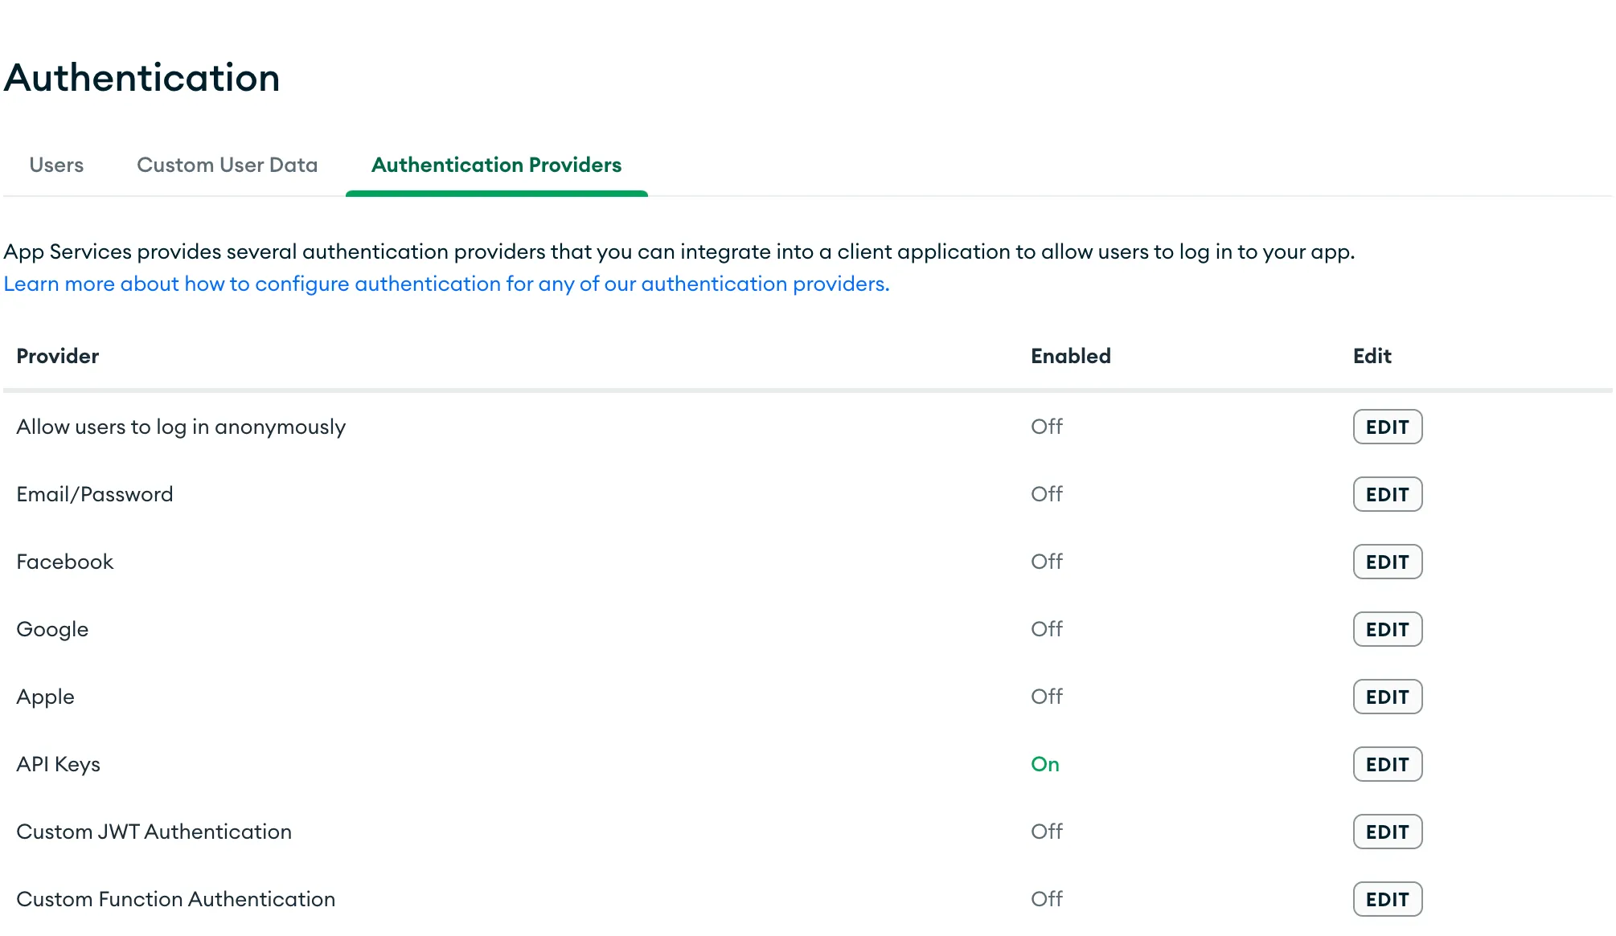Click EDIT for Custom Function Authentication

[1387, 899]
